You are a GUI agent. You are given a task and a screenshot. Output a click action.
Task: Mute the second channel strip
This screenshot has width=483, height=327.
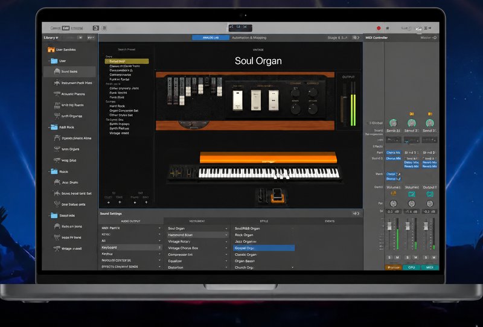coord(415,257)
